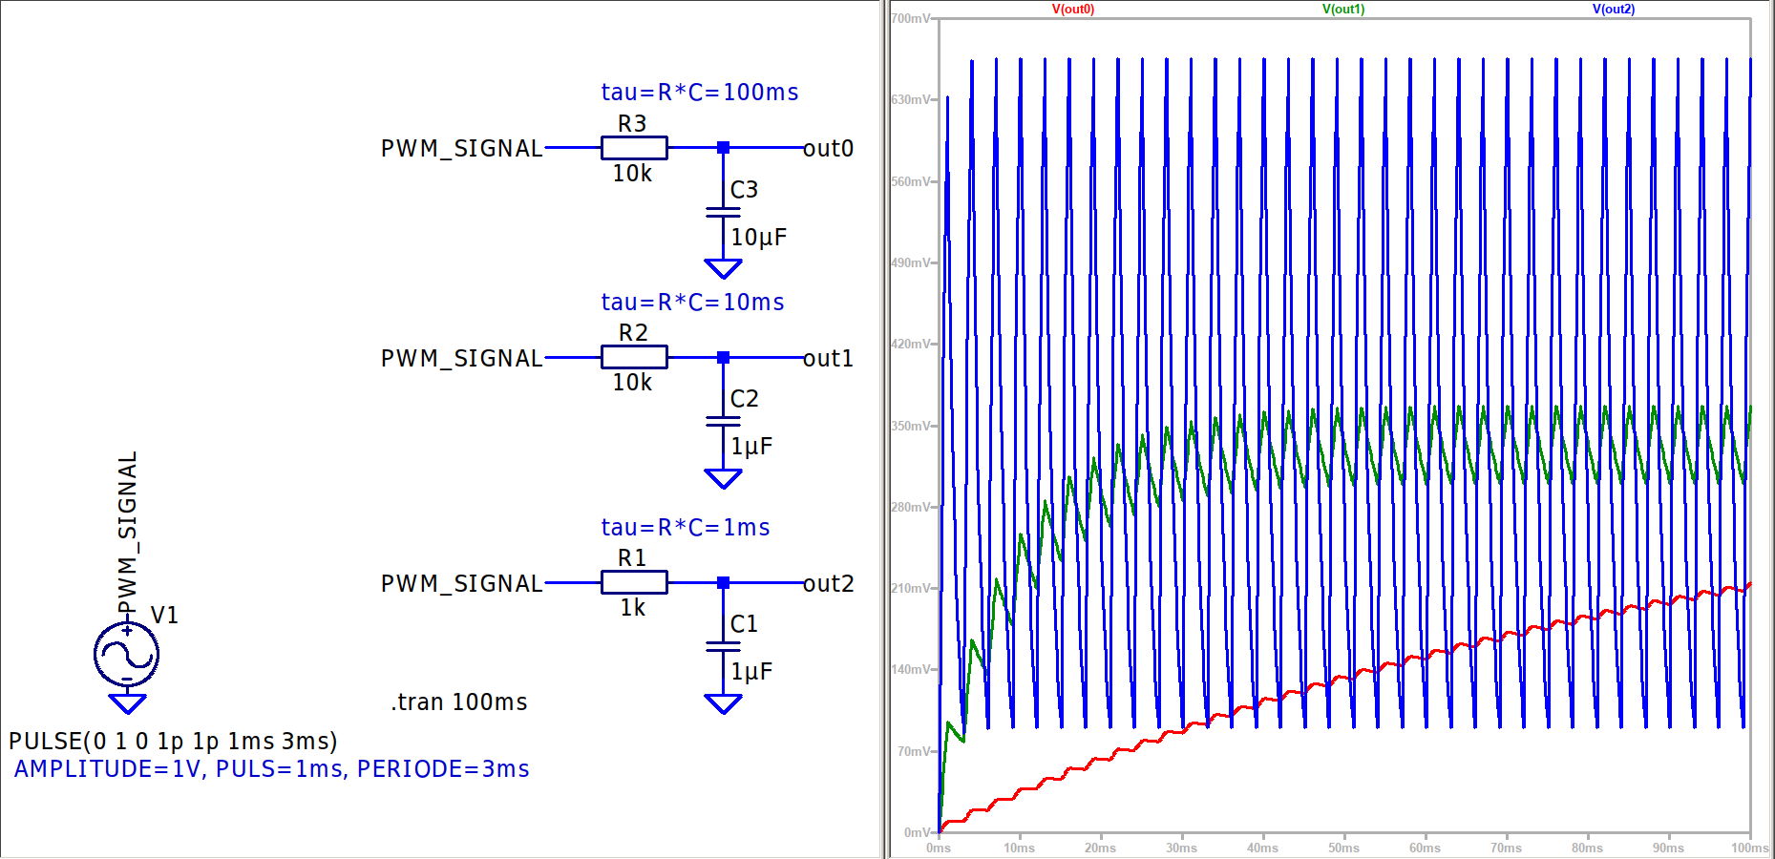Viewport: 1775px width, 859px height.
Task: Select the out2 net label
Action: [828, 584]
